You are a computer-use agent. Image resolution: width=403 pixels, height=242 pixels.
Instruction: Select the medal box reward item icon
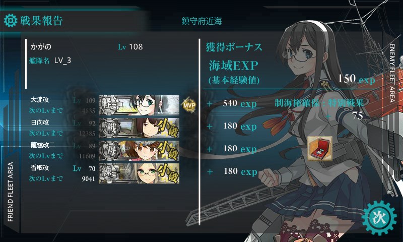coord(320,149)
